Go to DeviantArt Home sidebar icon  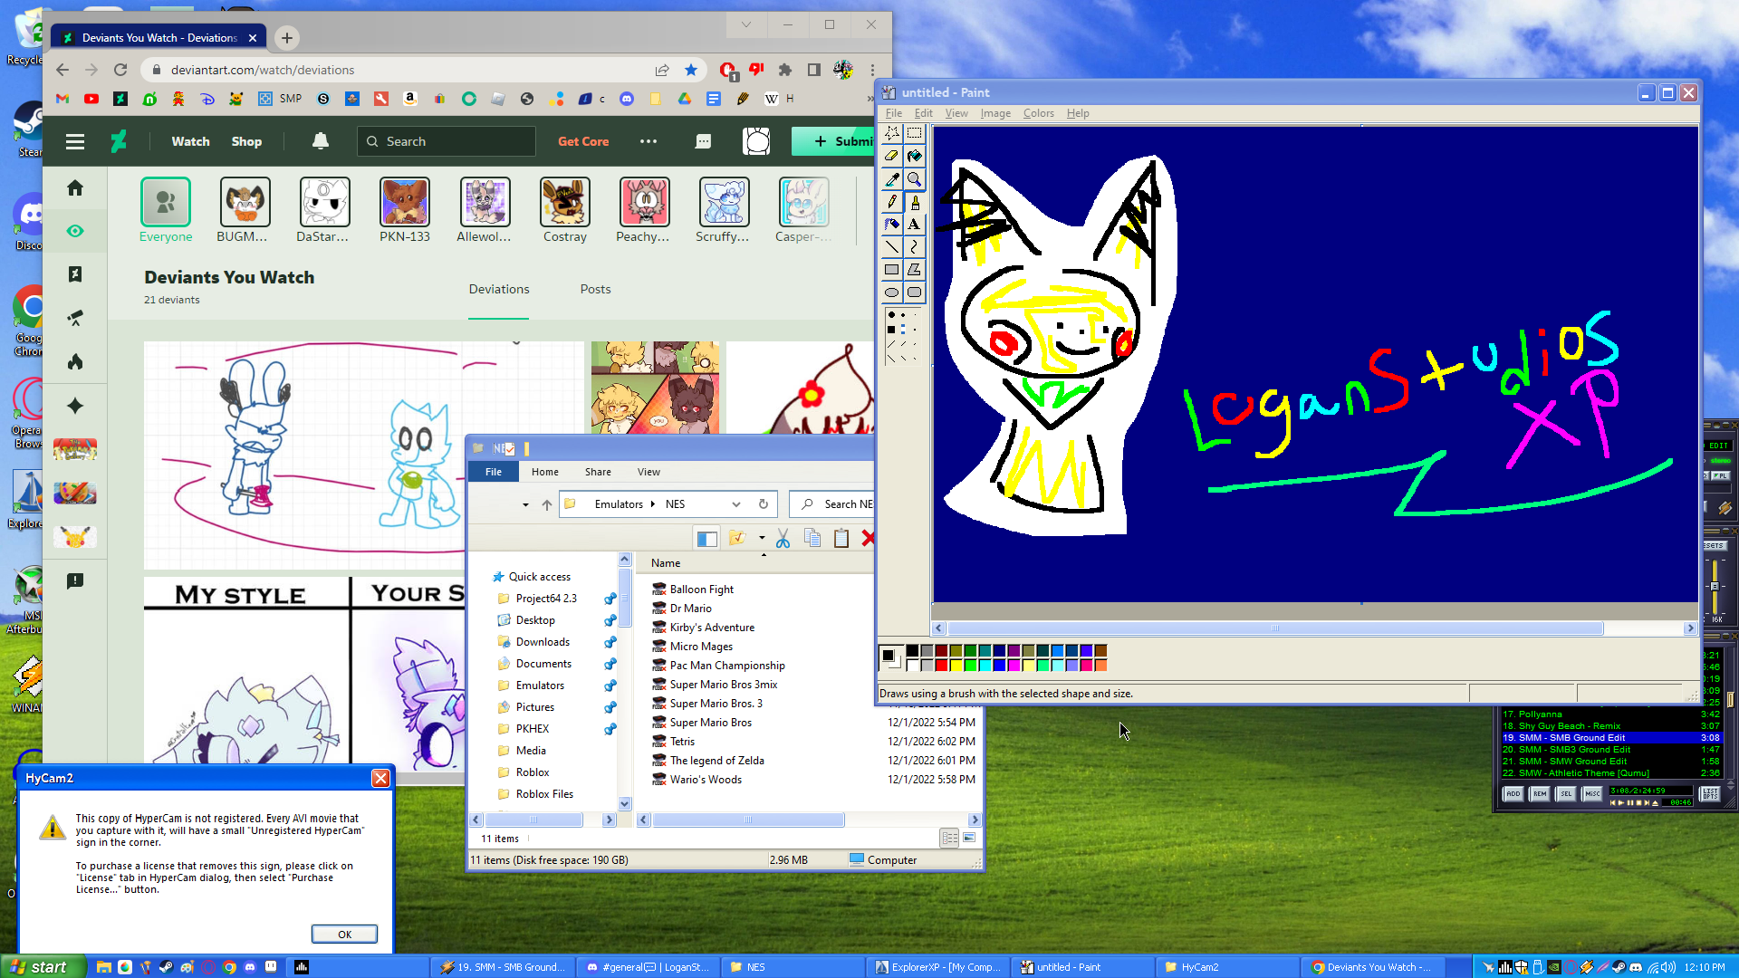click(x=75, y=187)
